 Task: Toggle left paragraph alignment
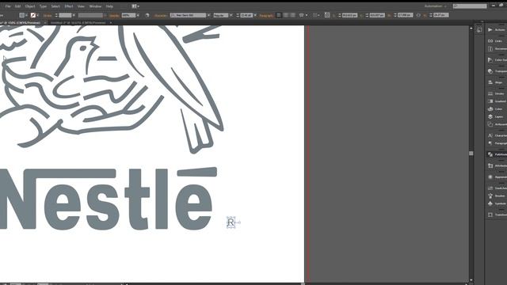[x=279, y=15]
